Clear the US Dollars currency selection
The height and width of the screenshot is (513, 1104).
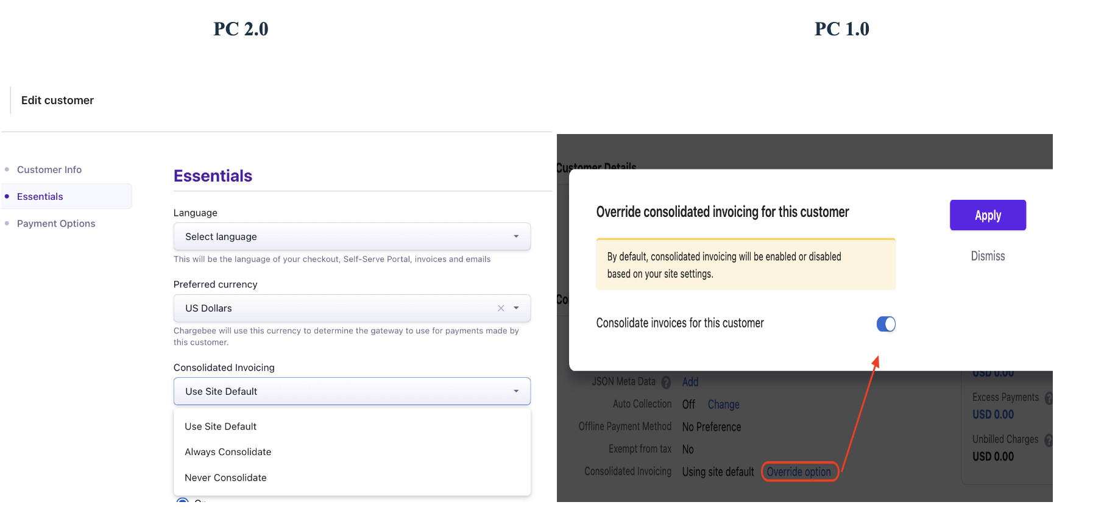coord(501,308)
